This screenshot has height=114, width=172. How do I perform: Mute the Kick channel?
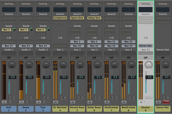[x=10, y=98]
